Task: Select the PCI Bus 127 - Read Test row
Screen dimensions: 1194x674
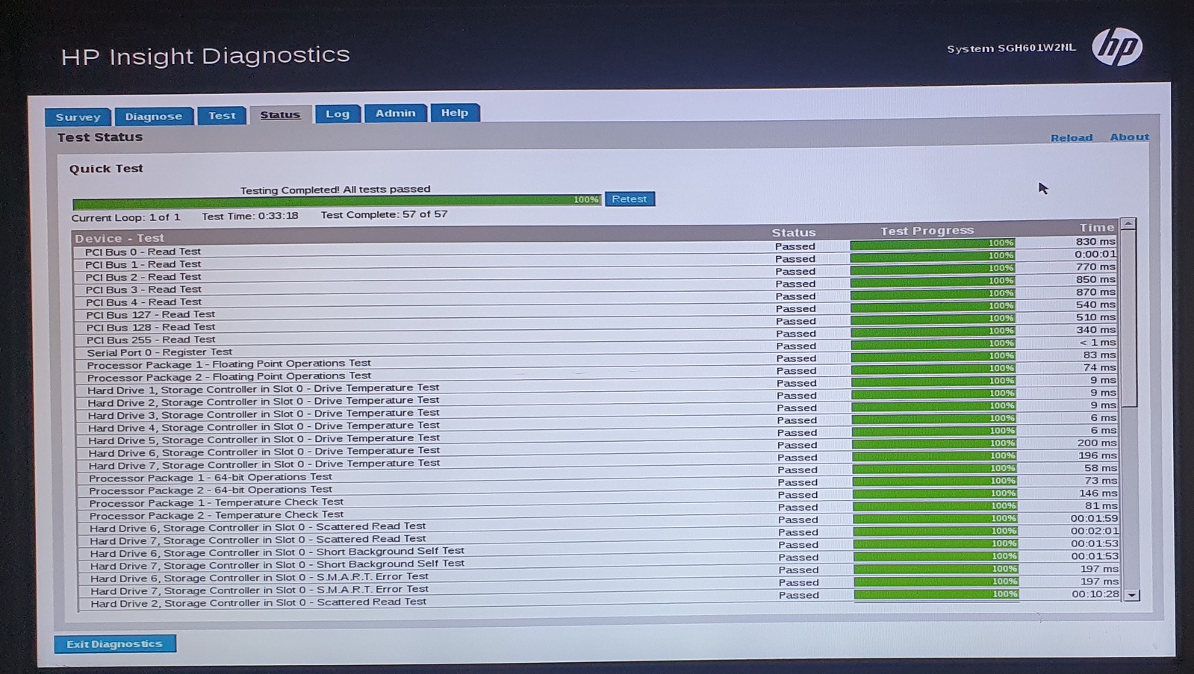Action: (595, 311)
